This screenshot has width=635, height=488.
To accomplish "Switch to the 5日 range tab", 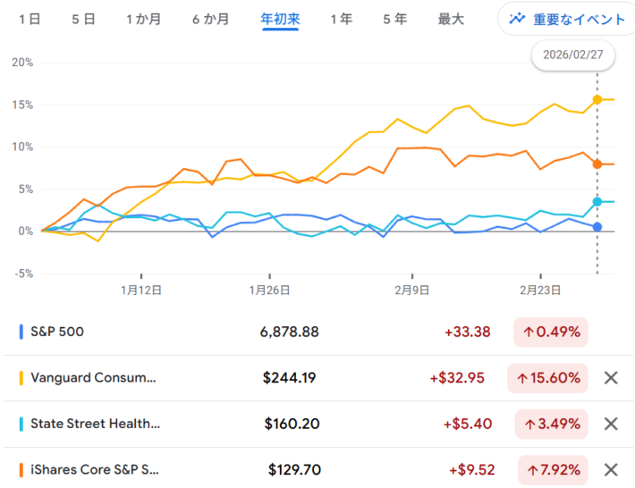I will 83,19.
